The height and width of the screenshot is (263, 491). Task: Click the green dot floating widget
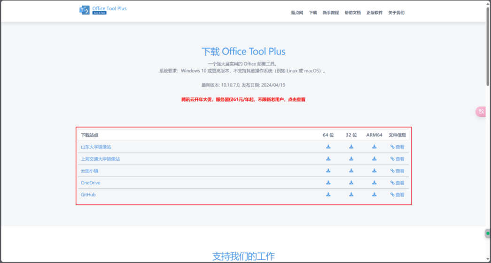point(488,233)
